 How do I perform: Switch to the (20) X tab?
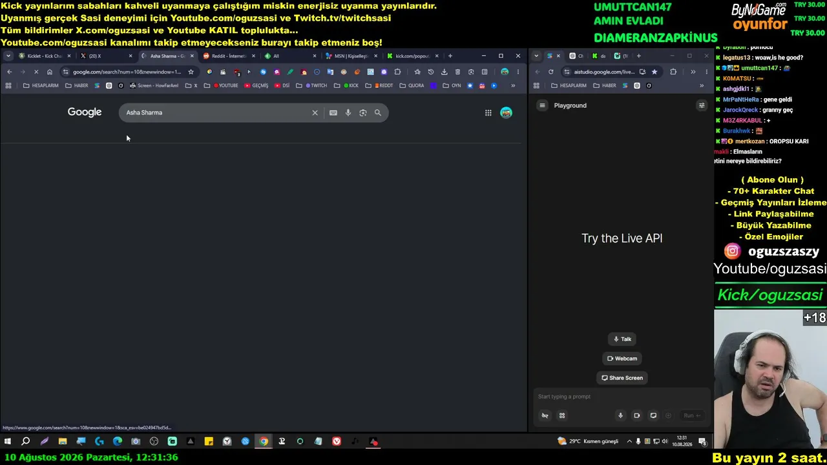coord(105,56)
